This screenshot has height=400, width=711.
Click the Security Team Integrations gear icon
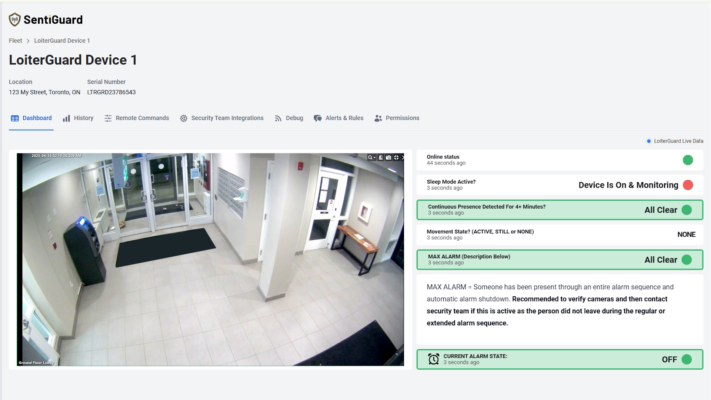tap(184, 118)
